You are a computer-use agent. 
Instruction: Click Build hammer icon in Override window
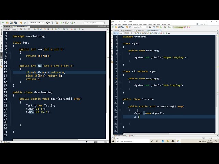click(154, 27)
